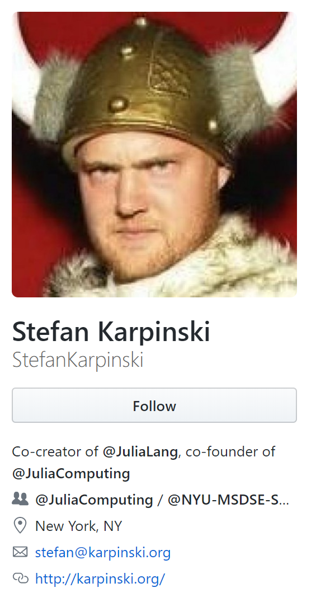Screen dimensions: 316x597
Task: Click the "Co-creator of" bio text
Action: click(55, 452)
